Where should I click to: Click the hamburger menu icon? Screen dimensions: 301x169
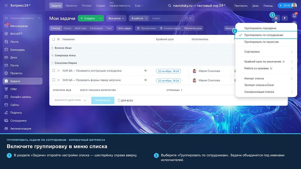(x=6, y=5)
